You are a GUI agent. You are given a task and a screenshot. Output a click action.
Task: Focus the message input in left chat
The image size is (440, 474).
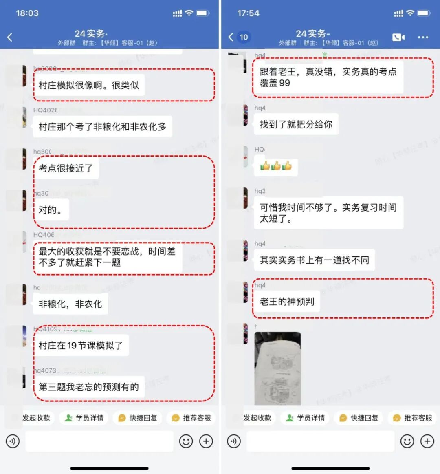coord(99,441)
